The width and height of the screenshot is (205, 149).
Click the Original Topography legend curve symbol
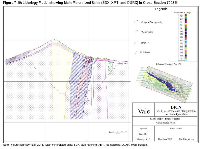pyautogui.click(x=135, y=22)
